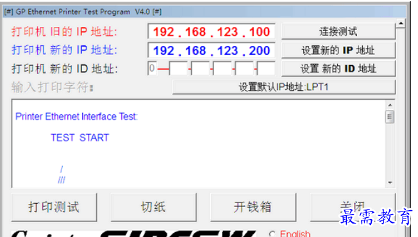Screen dimensions: 418x237
Task: Click the 'Printer Ethernet Interface Test:' text
Action: pyautogui.click(x=76, y=116)
